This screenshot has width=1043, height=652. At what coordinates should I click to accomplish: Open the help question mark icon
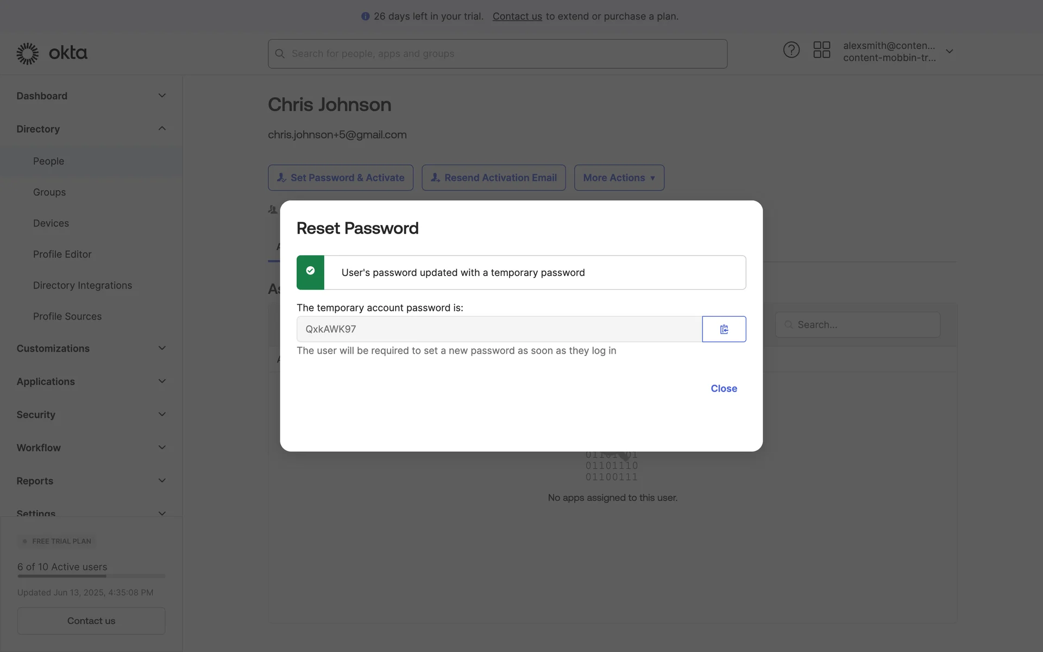(x=791, y=50)
